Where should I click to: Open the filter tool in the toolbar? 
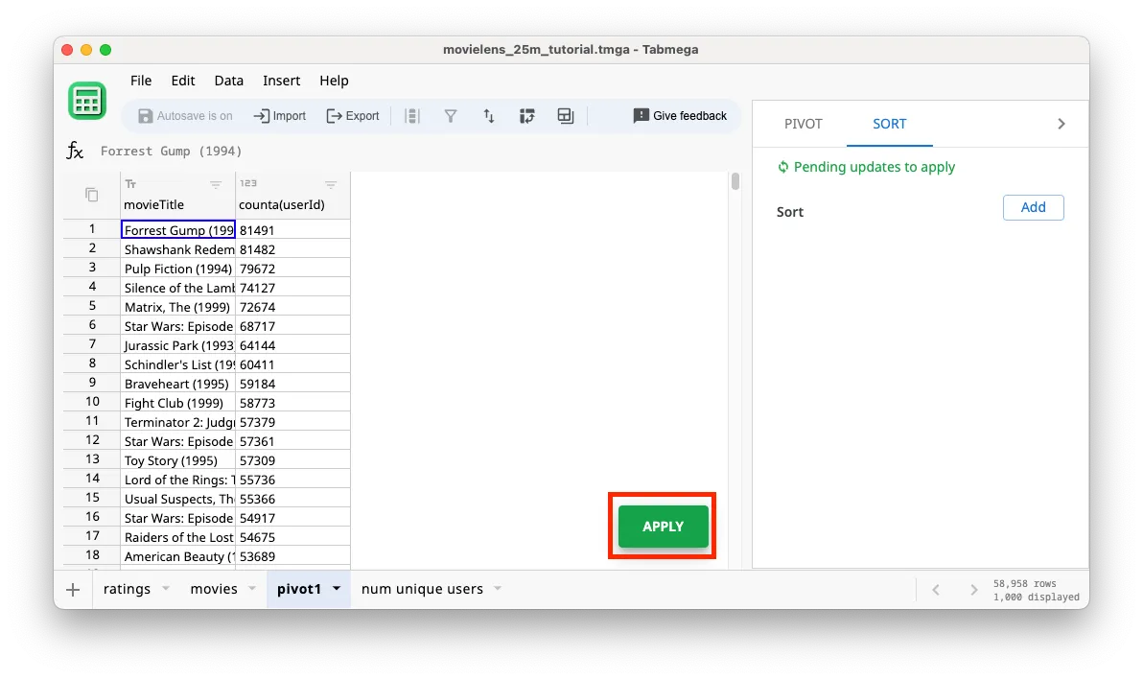pos(451,115)
